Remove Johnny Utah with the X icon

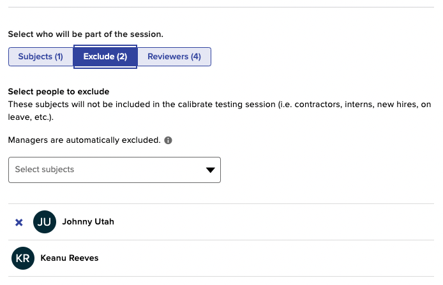point(19,223)
